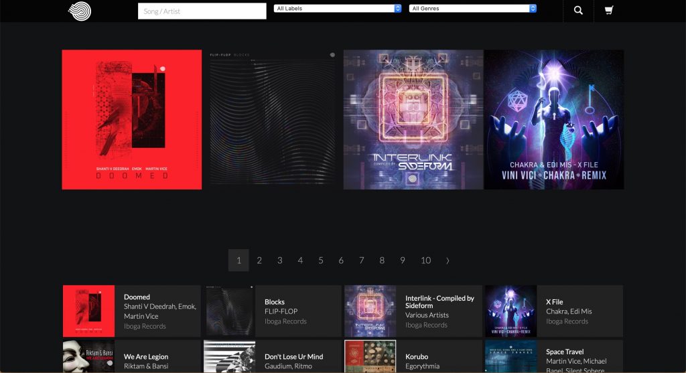
Task: Go to pagination page 4
Action: pyautogui.click(x=300, y=260)
